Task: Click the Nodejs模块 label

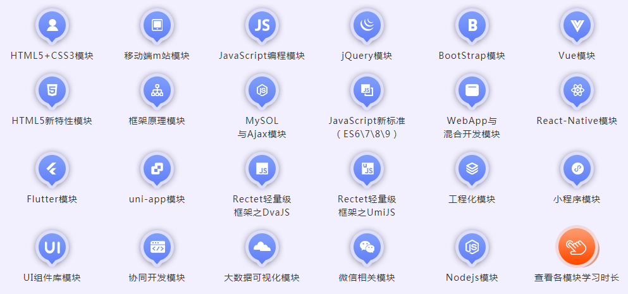Action: pos(472,278)
